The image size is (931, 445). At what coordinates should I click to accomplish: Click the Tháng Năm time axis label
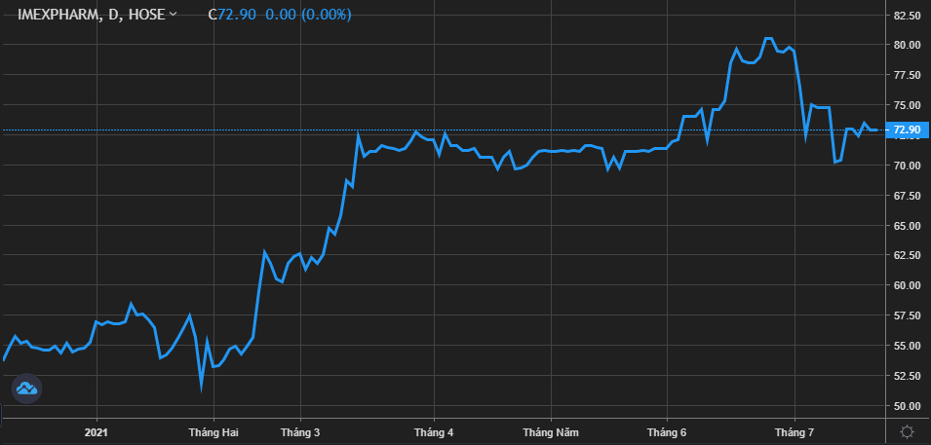coord(551,432)
